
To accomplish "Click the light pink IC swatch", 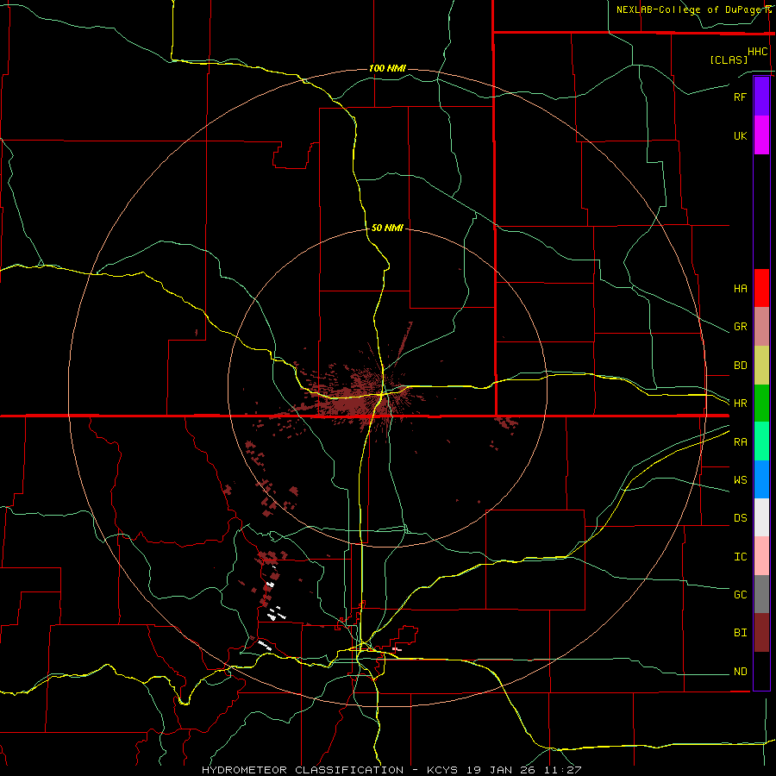I will pyautogui.click(x=761, y=556).
